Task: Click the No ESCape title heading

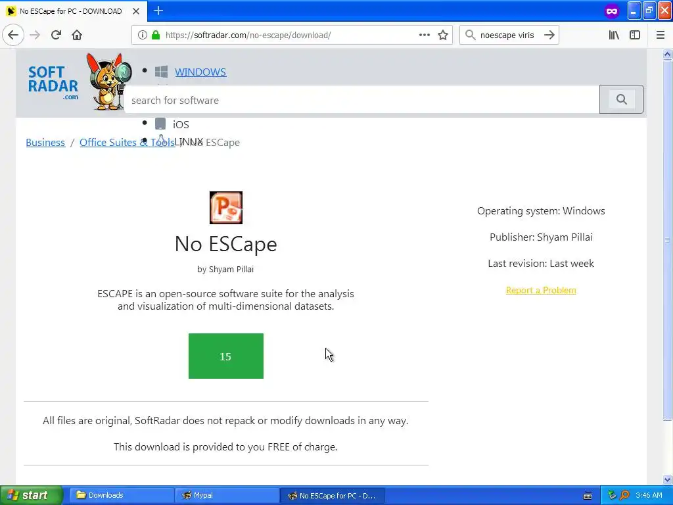Action: point(226,244)
